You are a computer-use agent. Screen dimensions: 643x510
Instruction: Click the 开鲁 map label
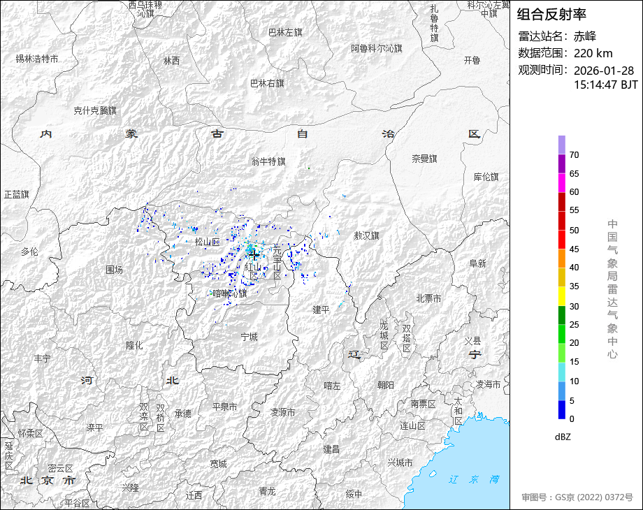(472, 61)
